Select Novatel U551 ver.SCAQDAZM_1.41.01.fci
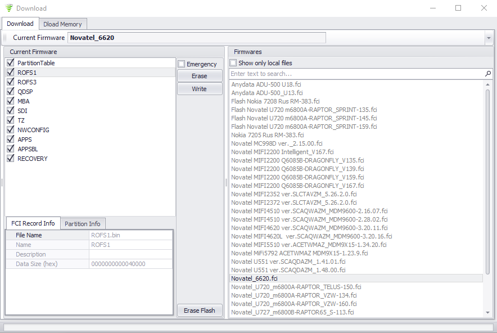The image size is (497, 333). tap(288, 262)
